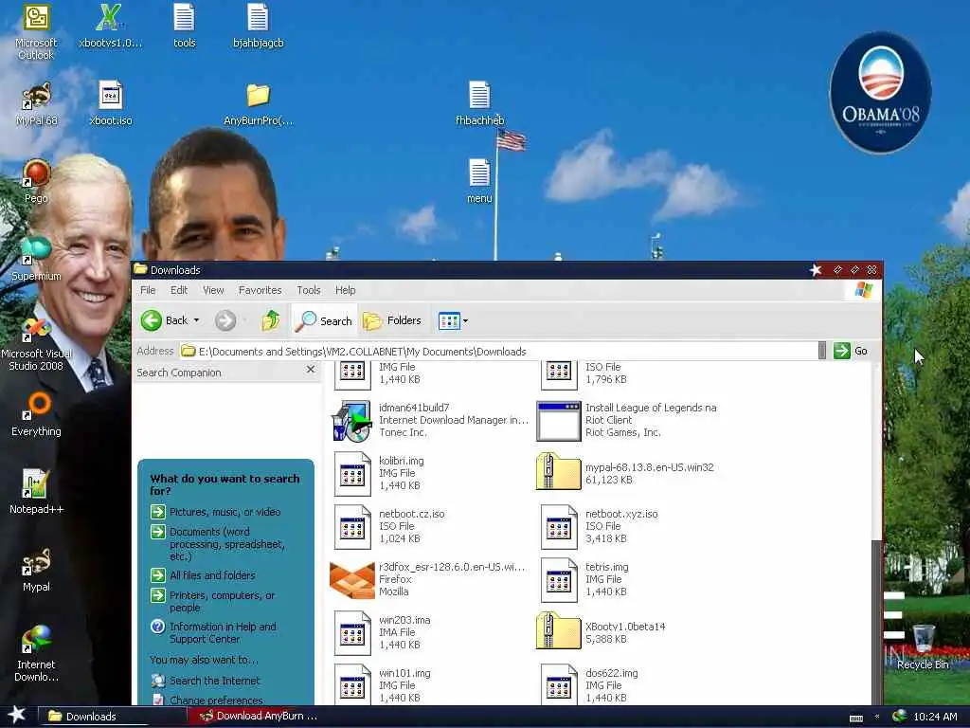The height and width of the screenshot is (728, 970).
Task: Select xboot.iso on the desktop
Action: click(110, 104)
